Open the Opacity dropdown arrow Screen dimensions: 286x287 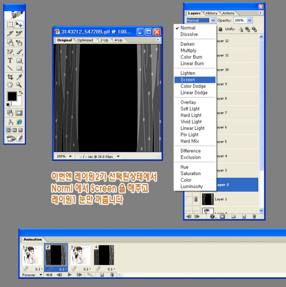point(249,20)
